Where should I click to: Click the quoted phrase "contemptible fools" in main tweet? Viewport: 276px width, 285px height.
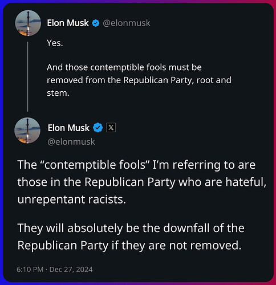95,165
